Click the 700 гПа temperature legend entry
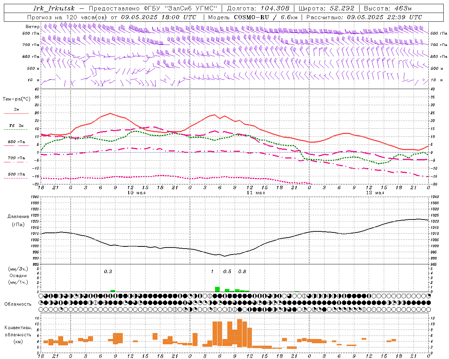 coord(16,158)
